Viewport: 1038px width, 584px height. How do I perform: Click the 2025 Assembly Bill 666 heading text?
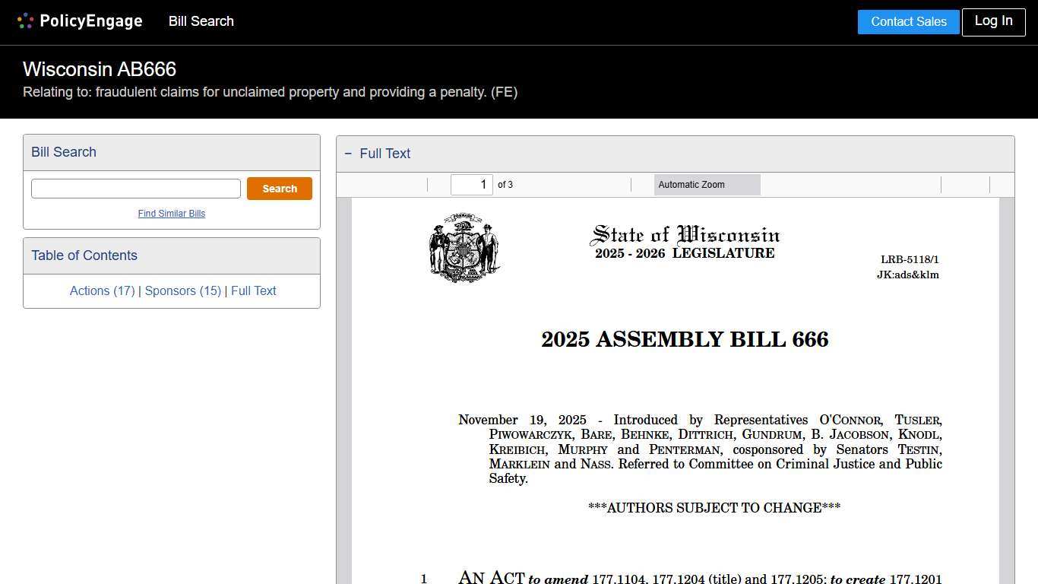coord(685,339)
